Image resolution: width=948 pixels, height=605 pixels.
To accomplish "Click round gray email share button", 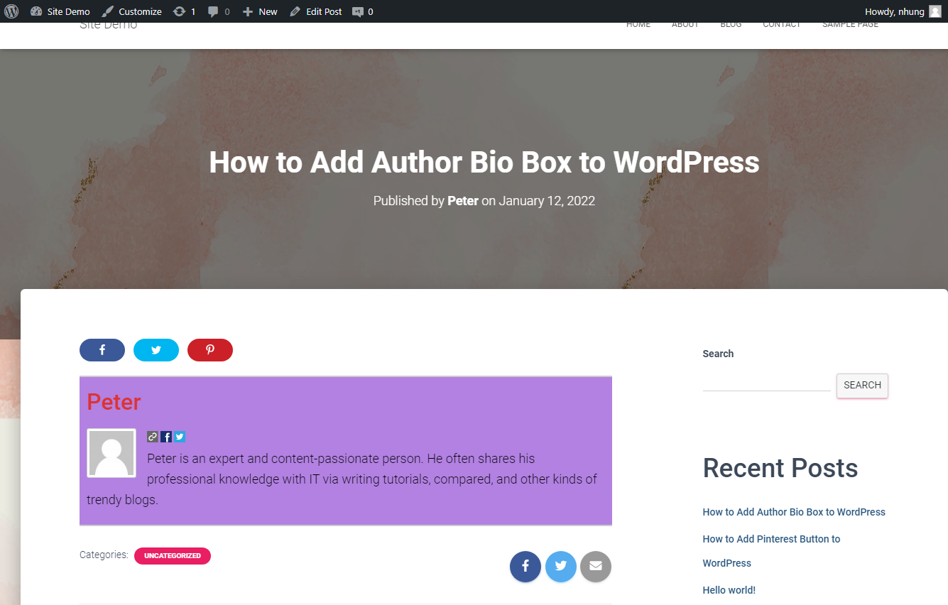I will click(596, 567).
